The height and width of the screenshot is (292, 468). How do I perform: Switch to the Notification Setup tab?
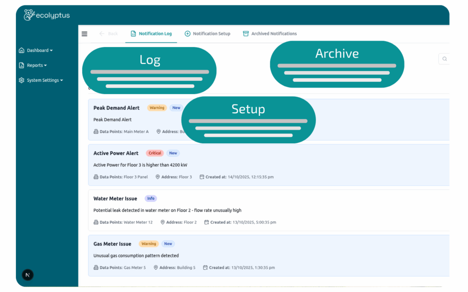coord(207,34)
